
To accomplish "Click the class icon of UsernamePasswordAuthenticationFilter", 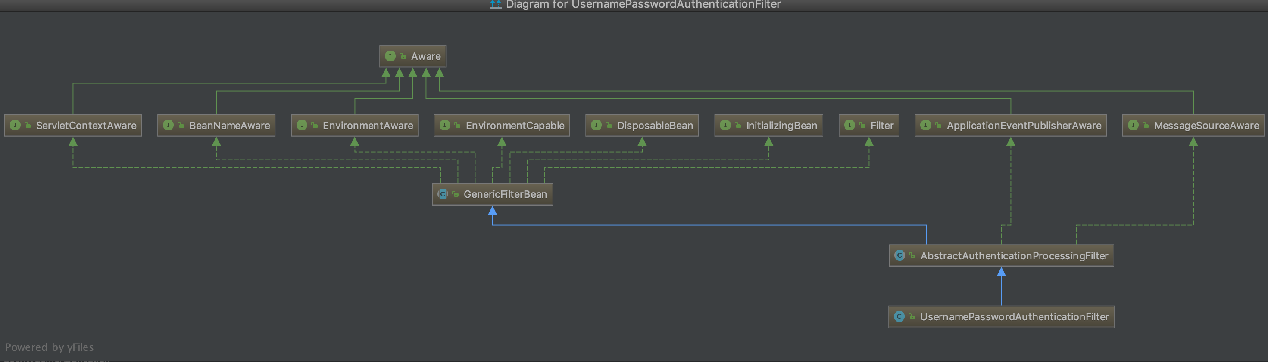I will tap(899, 316).
